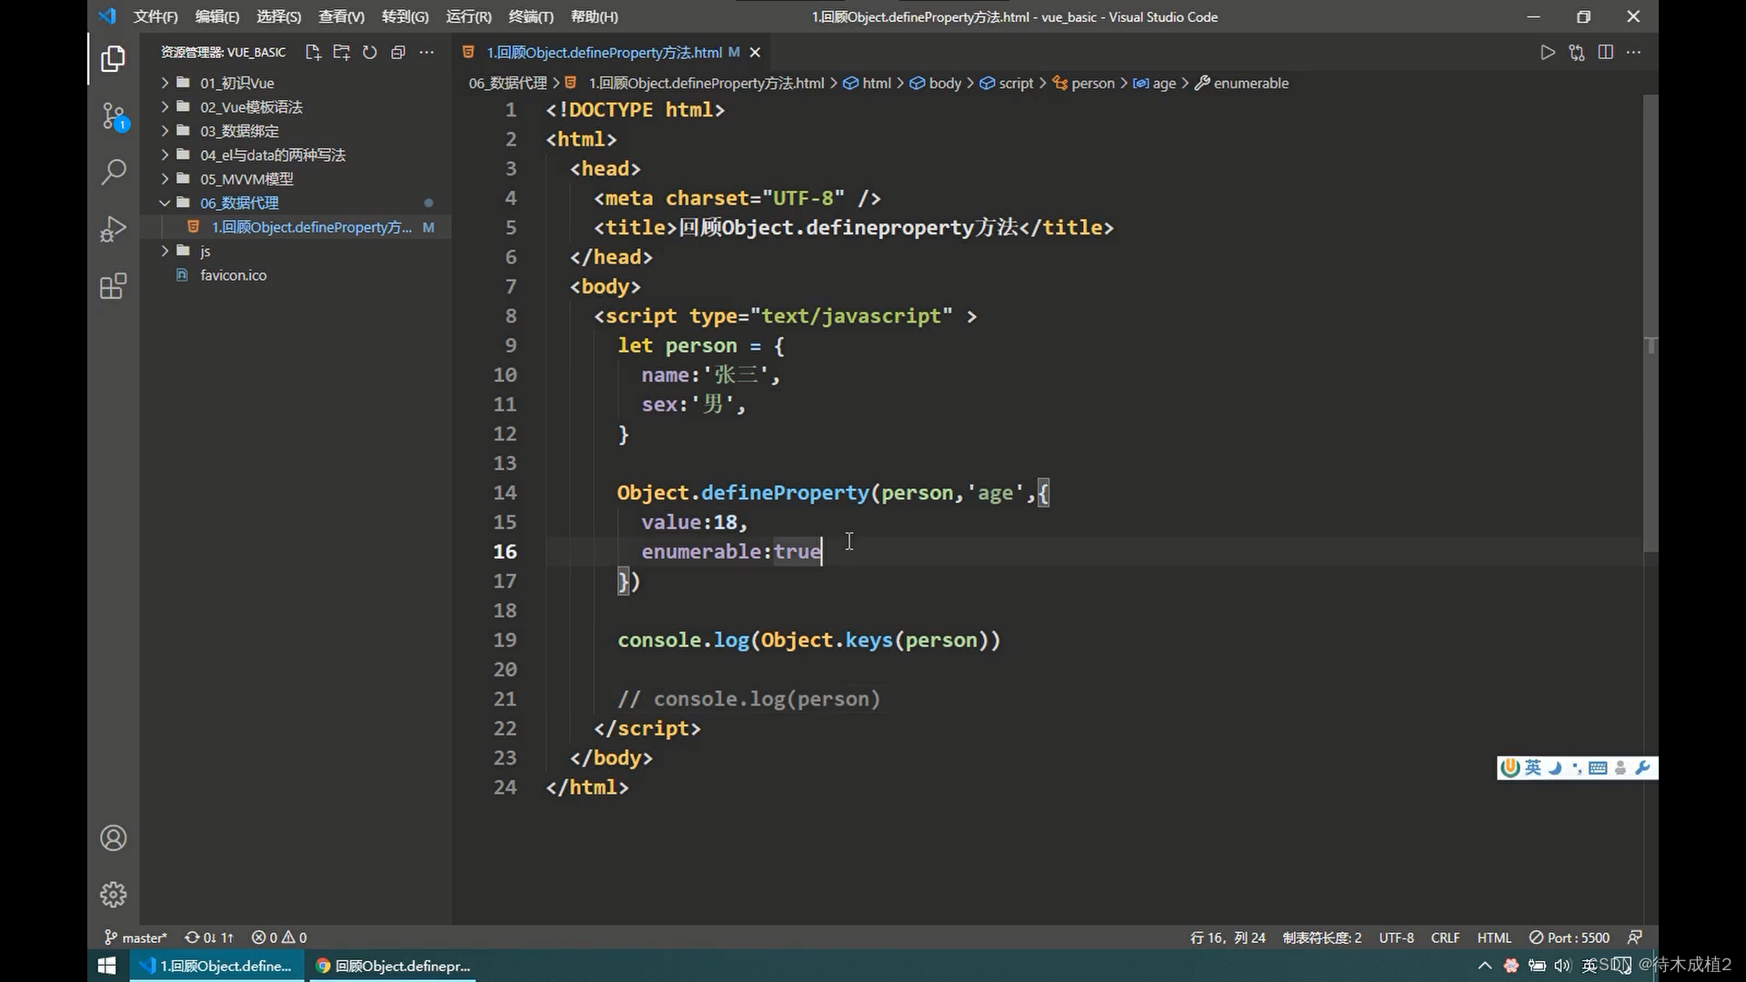Select 1.回顾Object.defineProperty file in explorer tree
Screen dimensions: 1746x982
[x=296, y=227]
